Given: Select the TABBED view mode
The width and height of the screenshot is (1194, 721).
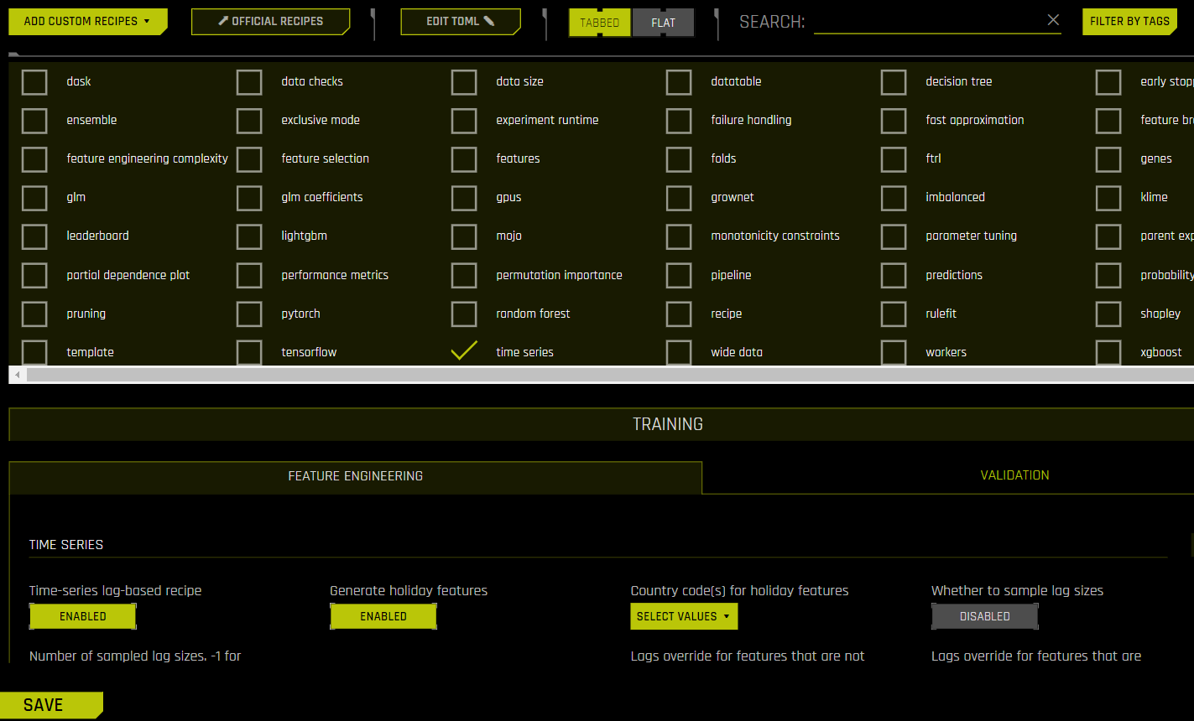Looking at the screenshot, I should point(600,23).
